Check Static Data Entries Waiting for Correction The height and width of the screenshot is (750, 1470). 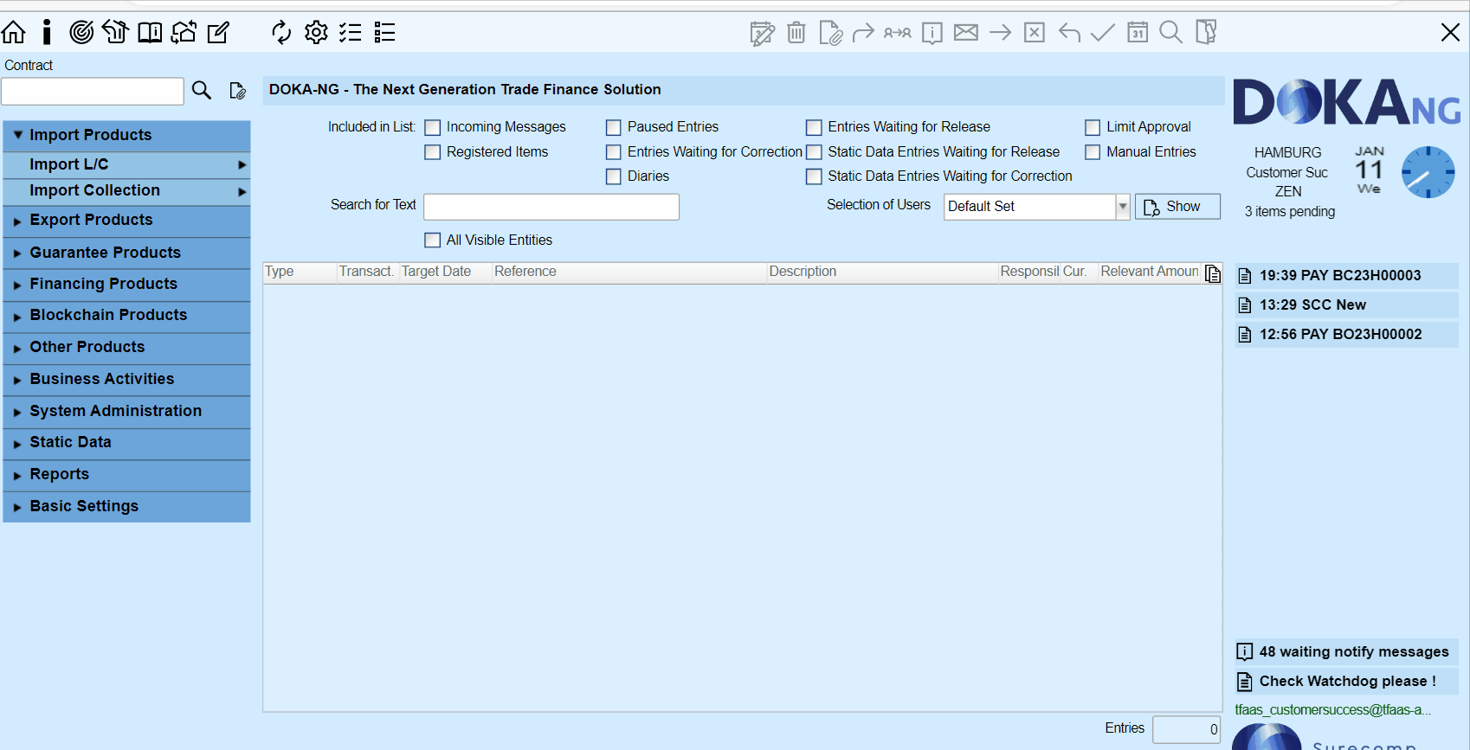pos(814,176)
